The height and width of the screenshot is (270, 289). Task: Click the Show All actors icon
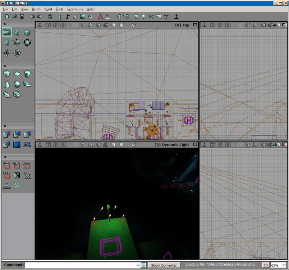[x=7, y=175]
